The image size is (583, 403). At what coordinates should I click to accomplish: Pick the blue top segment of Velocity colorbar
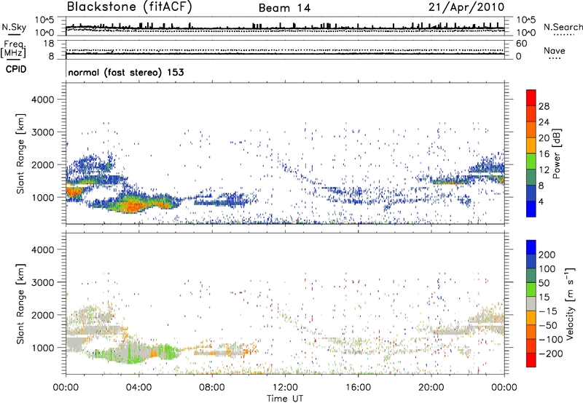(531, 247)
